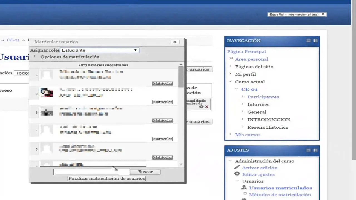Click the user search text field

coord(92,172)
